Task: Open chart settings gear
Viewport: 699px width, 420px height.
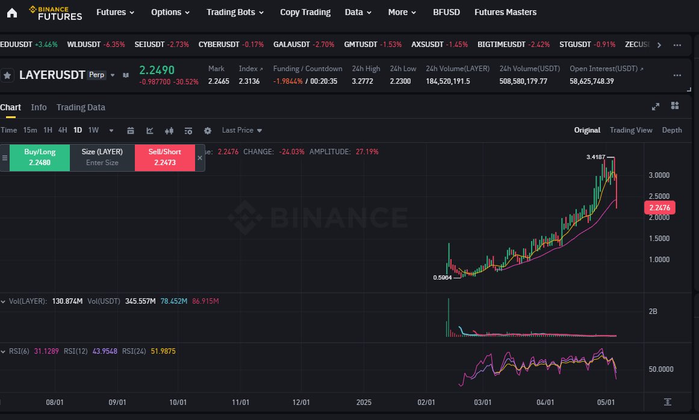Action: click(x=208, y=130)
